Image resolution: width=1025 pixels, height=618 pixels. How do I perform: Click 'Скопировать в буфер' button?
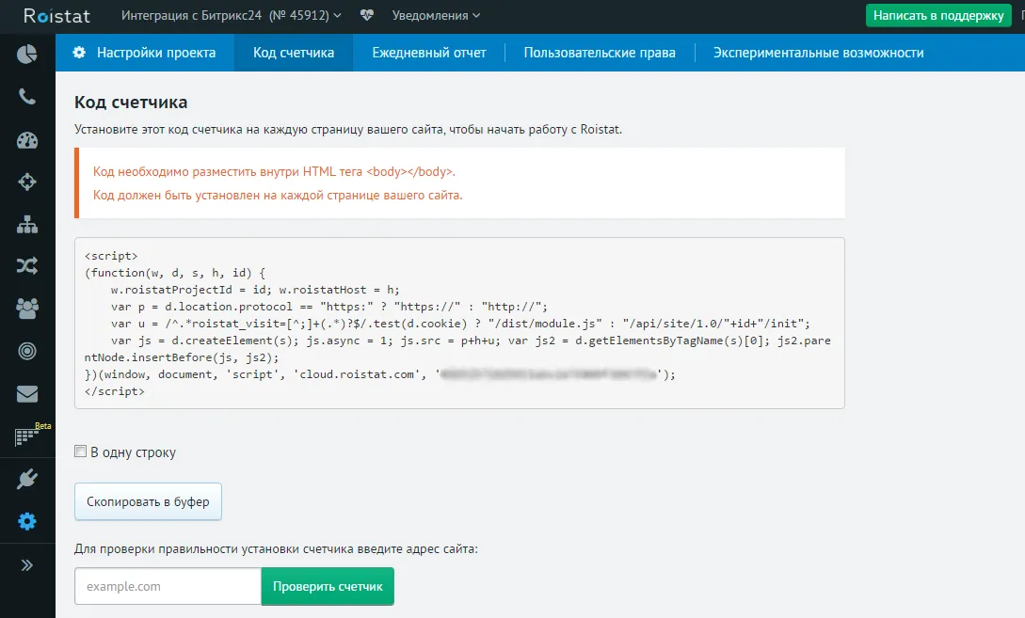[x=148, y=502]
